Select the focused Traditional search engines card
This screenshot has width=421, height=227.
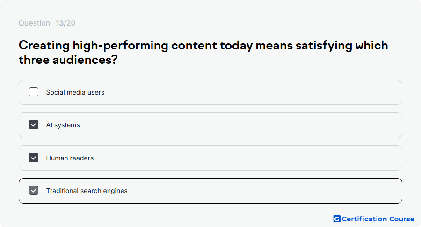(x=210, y=191)
